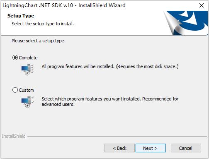Click the LightningChart .NET SDK title bar text
The height and width of the screenshot is (159, 209).
pos(64,5)
